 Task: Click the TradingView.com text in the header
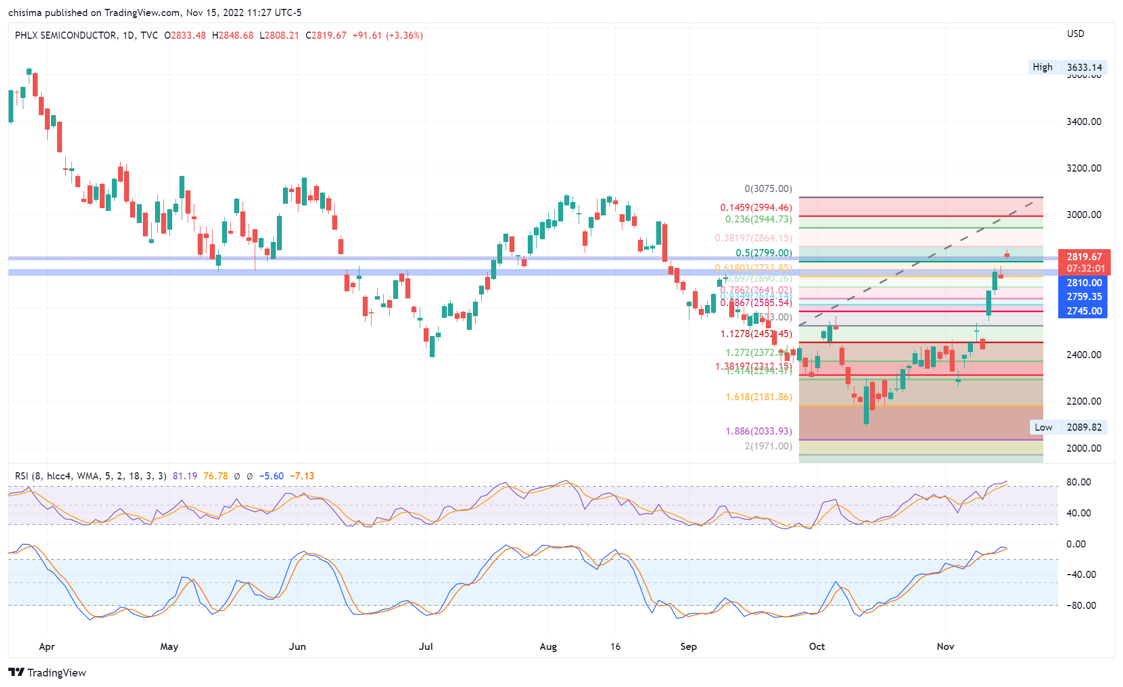[143, 12]
